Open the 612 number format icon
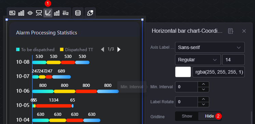Image resolution: width=255 pixels, height=124 pixels. click(x=66, y=13)
